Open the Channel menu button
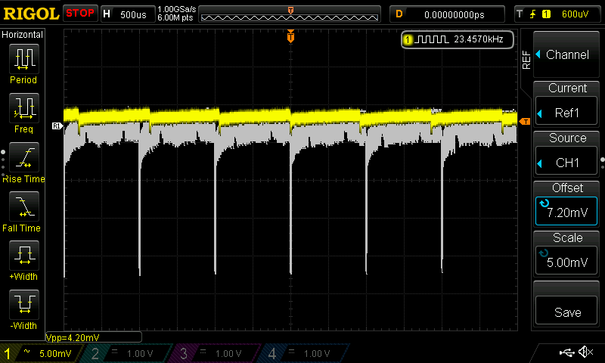This screenshot has width=605, height=363. [566, 54]
